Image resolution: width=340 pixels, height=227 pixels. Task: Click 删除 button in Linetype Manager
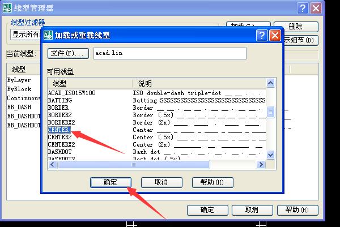click(296, 27)
